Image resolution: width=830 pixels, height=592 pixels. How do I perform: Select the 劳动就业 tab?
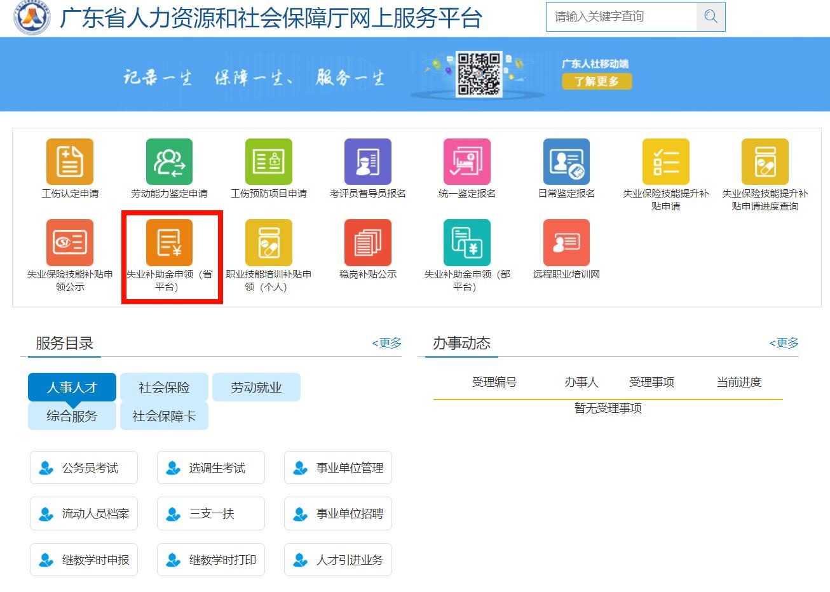256,387
